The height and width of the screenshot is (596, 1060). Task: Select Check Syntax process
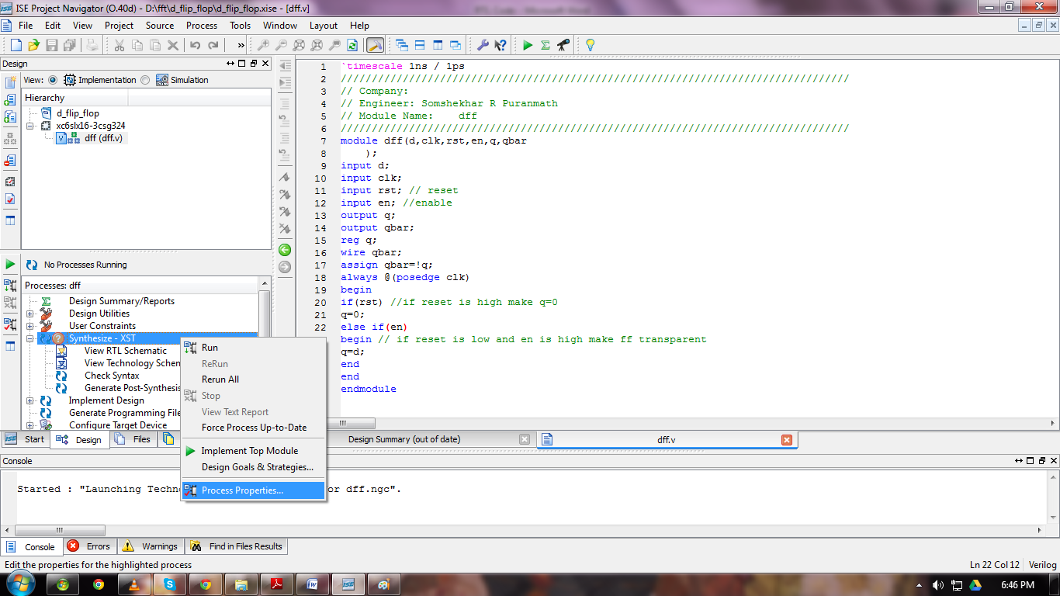(112, 376)
